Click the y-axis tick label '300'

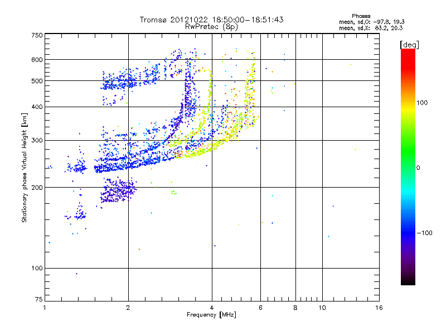37,141
